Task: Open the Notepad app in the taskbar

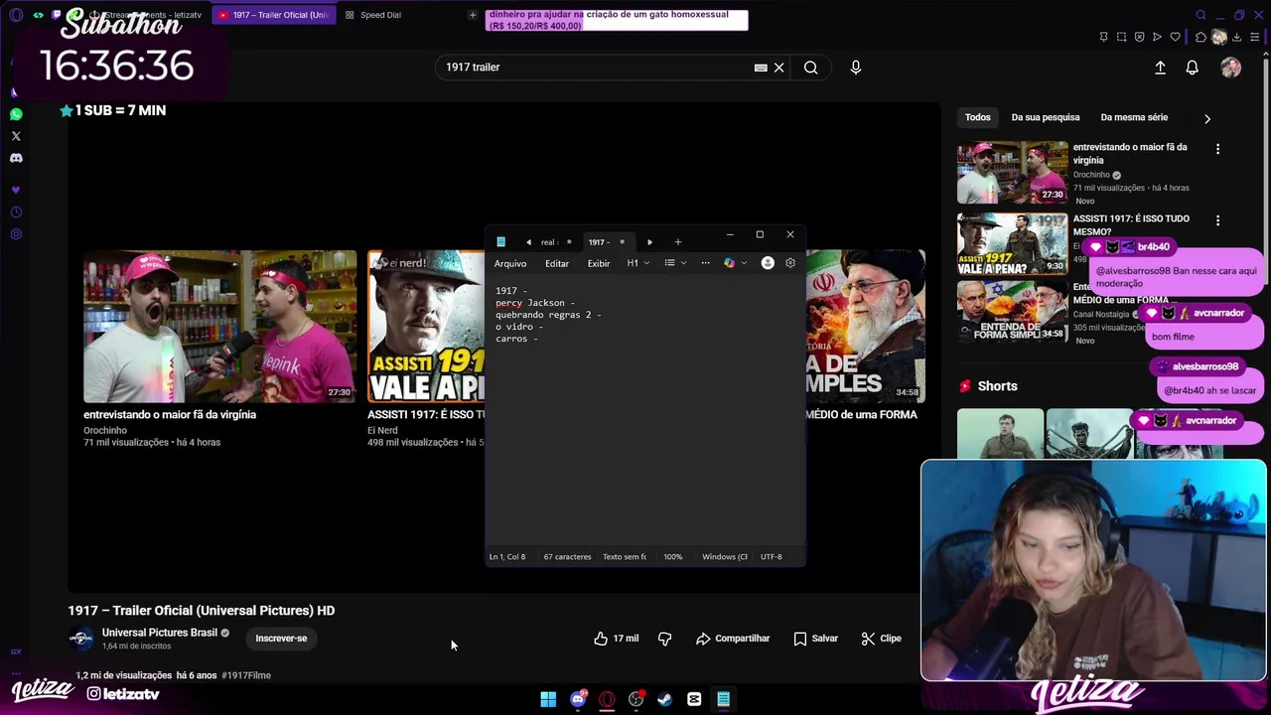Action: [724, 699]
